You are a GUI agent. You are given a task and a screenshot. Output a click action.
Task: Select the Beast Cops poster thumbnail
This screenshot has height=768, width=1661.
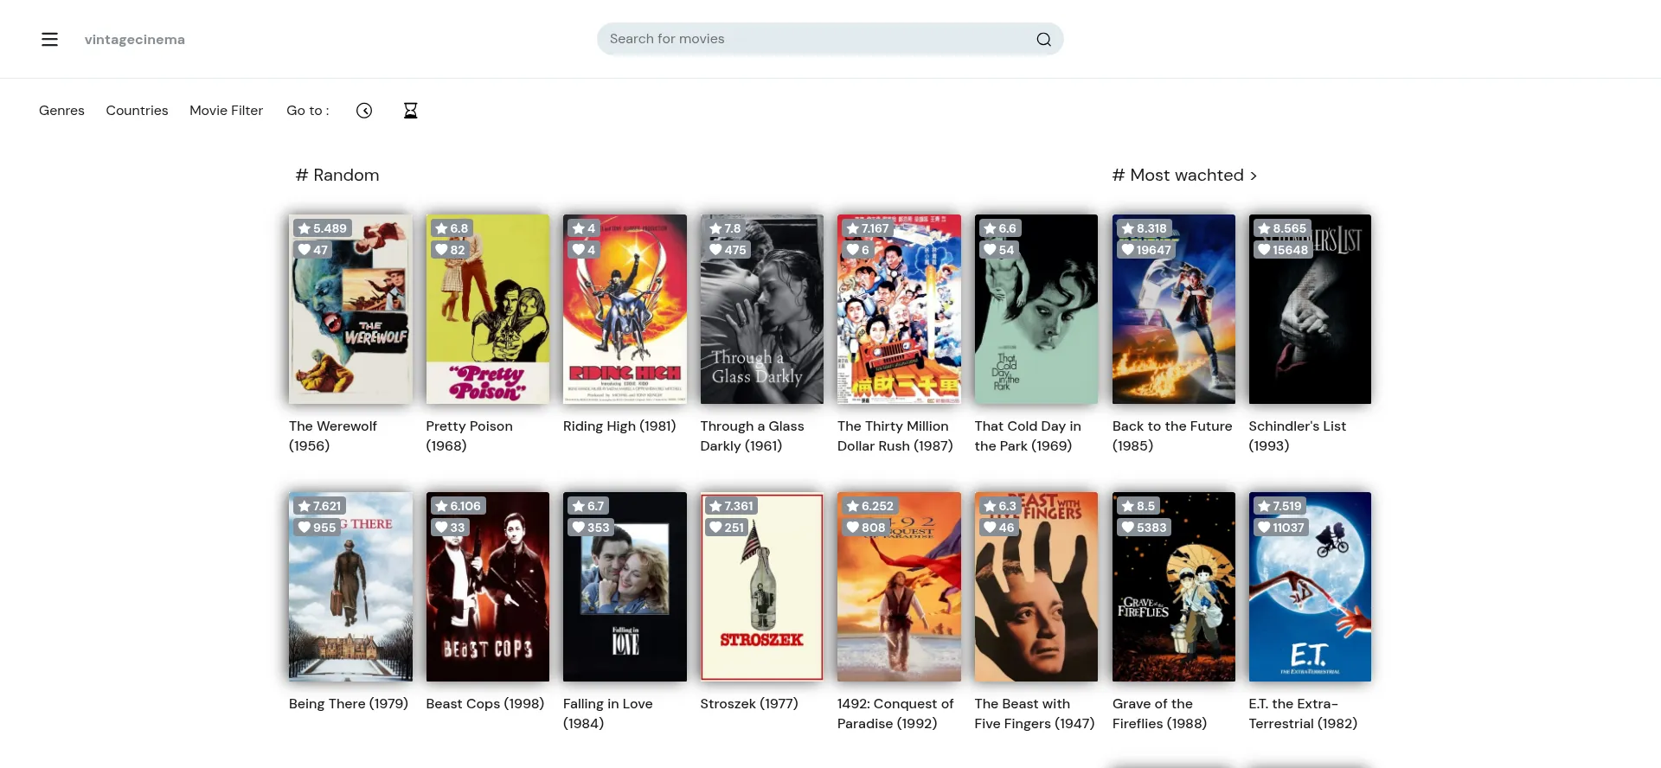click(487, 586)
